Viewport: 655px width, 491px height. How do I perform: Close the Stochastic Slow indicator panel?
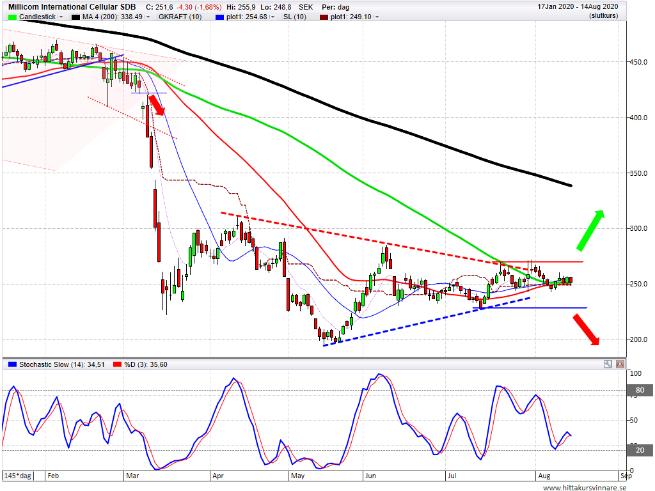[620, 364]
